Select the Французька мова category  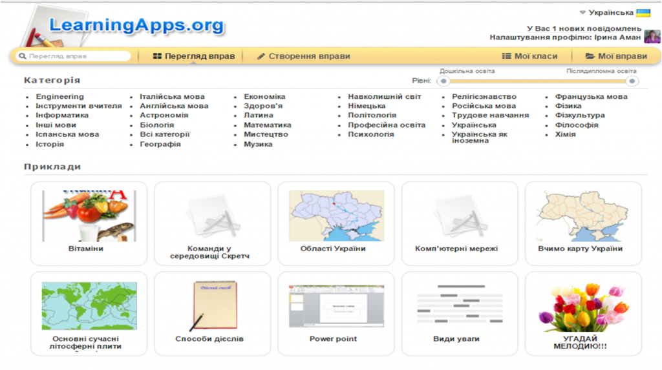pos(591,97)
